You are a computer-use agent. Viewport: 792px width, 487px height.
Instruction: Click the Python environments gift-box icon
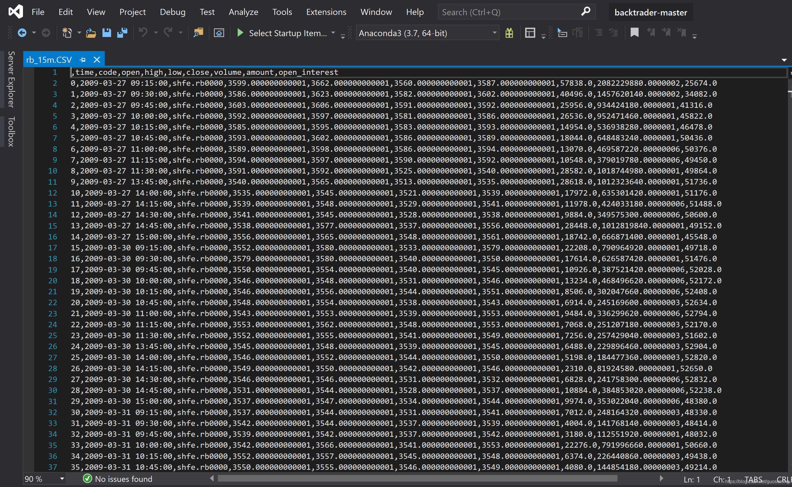(x=509, y=33)
